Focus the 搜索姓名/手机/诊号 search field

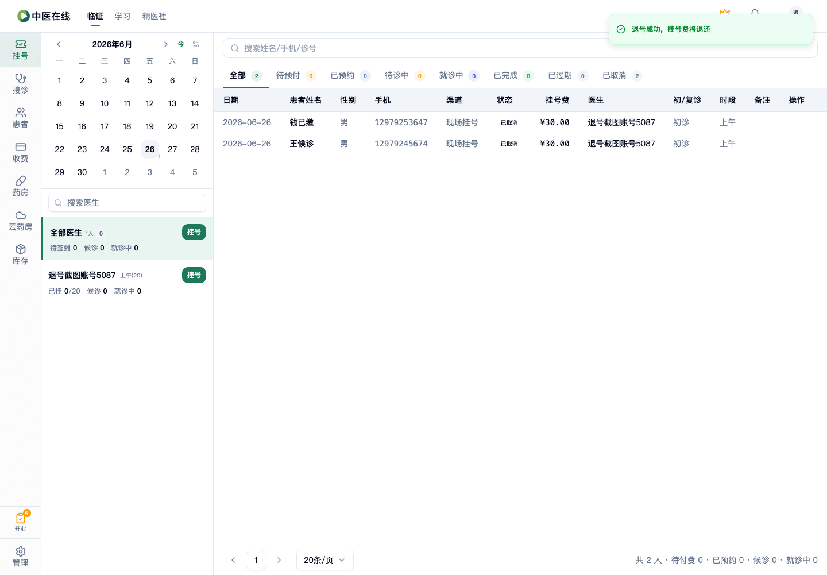520,48
